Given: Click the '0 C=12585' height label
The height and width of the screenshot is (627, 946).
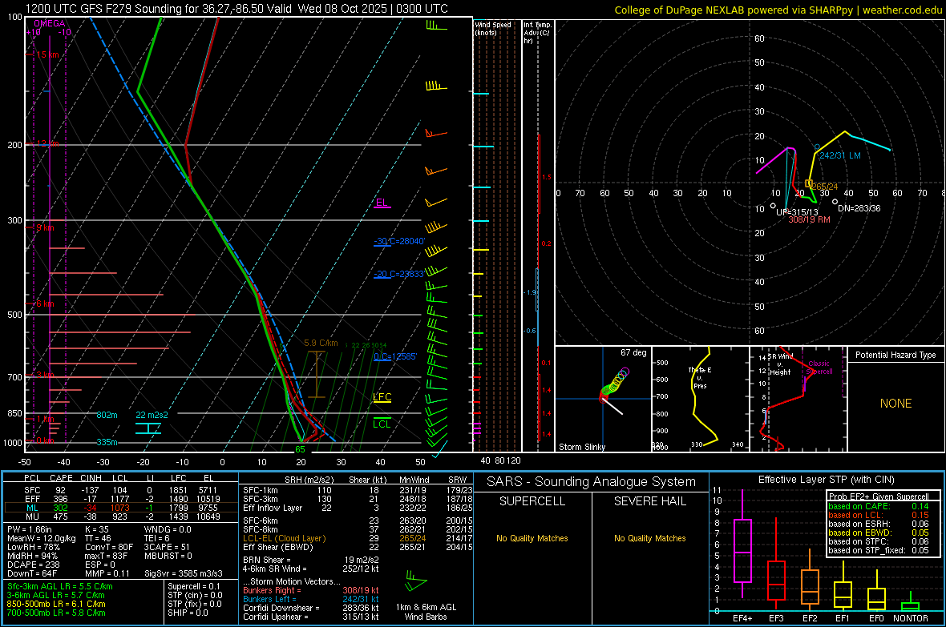Looking at the screenshot, I should point(395,356).
